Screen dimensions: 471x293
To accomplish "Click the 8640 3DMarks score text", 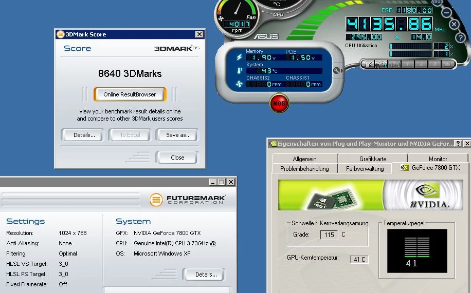I will tap(130, 73).
